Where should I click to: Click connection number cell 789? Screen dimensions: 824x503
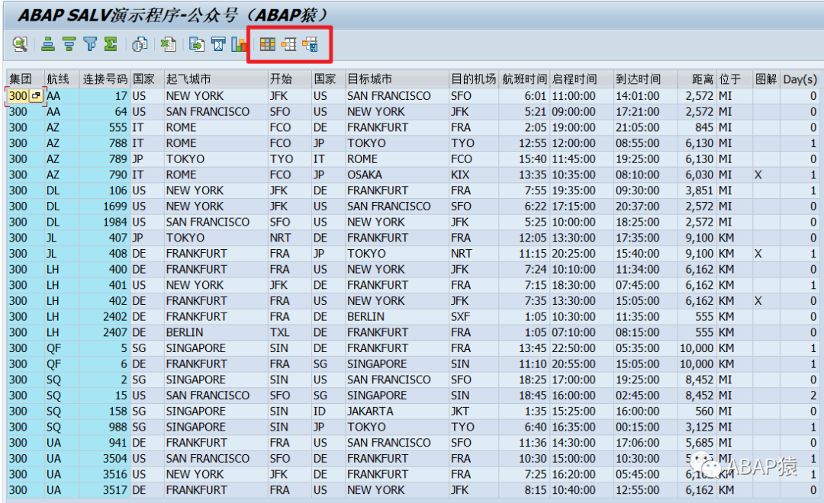click(x=105, y=159)
